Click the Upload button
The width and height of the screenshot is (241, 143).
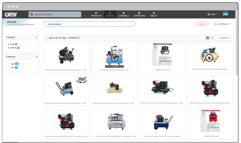[202, 24]
